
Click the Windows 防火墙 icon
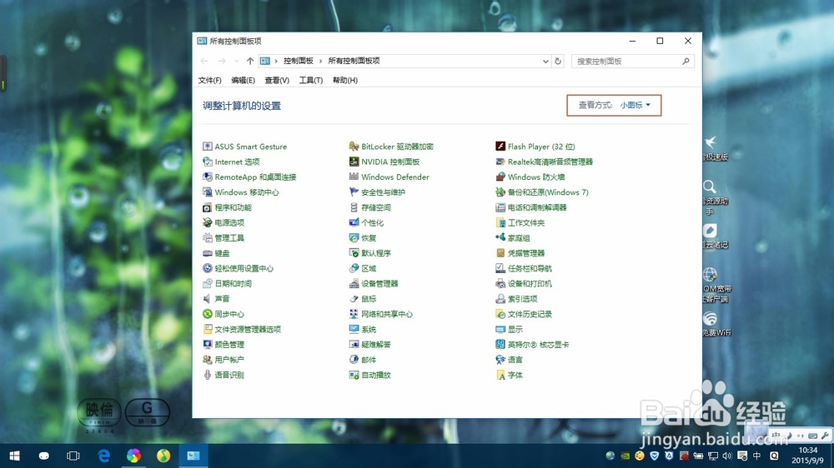pyautogui.click(x=500, y=177)
